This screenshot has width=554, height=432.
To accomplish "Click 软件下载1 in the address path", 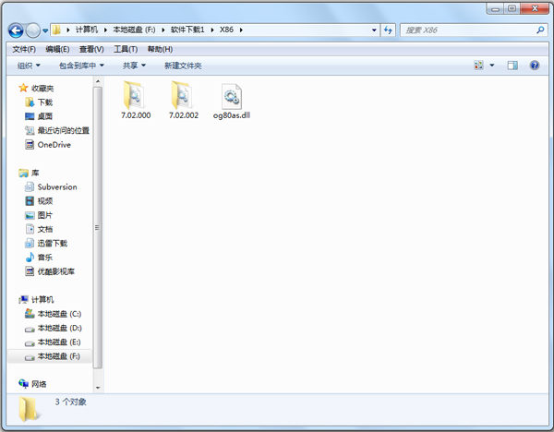I will (x=189, y=30).
